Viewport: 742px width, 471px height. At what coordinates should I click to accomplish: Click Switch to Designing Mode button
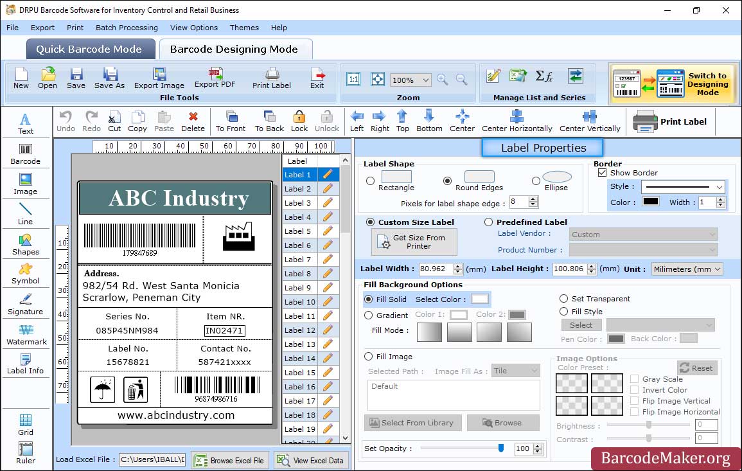[x=673, y=84]
